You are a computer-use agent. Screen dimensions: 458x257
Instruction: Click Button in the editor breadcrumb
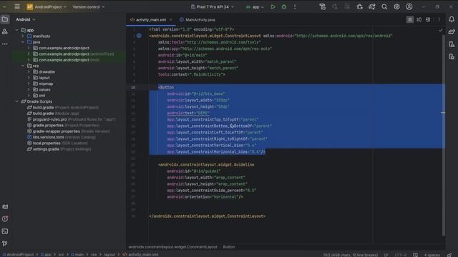click(229, 247)
